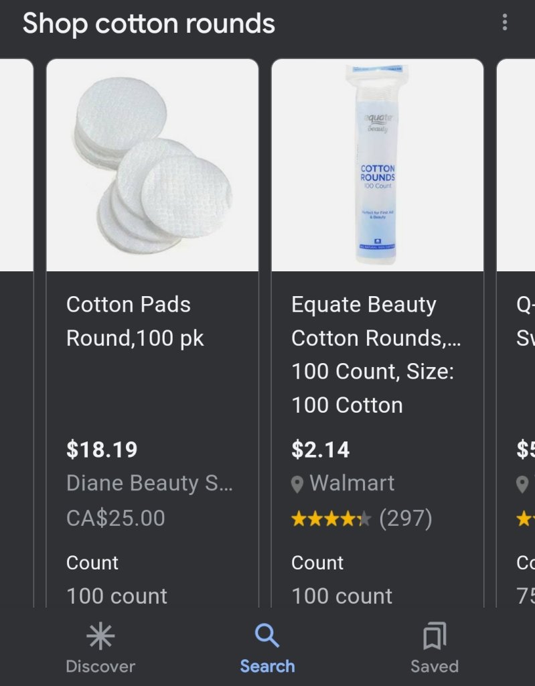Switch to the Saved tab label
The width and height of the screenshot is (535, 686).
(435, 667)
